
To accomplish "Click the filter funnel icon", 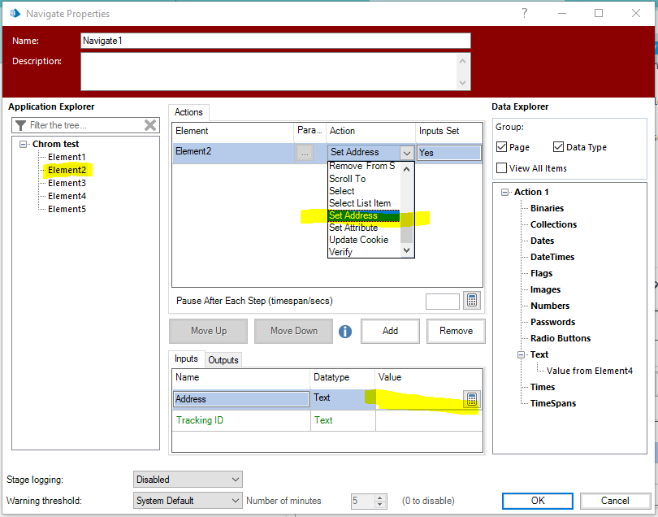I will pyautogui.click(x=20, y=125).
